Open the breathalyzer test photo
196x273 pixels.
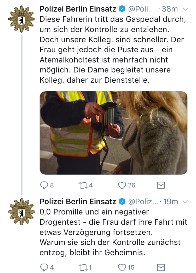point(113,133)
